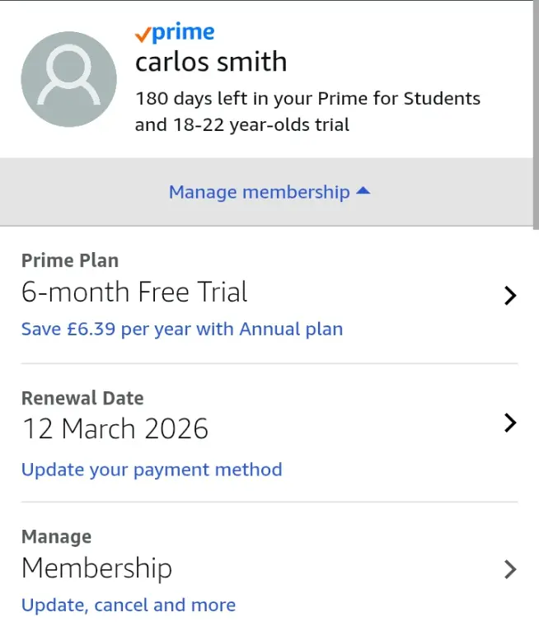Image resolution: width=539 pixels, height=622 pixels.
Task: Collapse the Manage membership panel
Action: [269, 192]
